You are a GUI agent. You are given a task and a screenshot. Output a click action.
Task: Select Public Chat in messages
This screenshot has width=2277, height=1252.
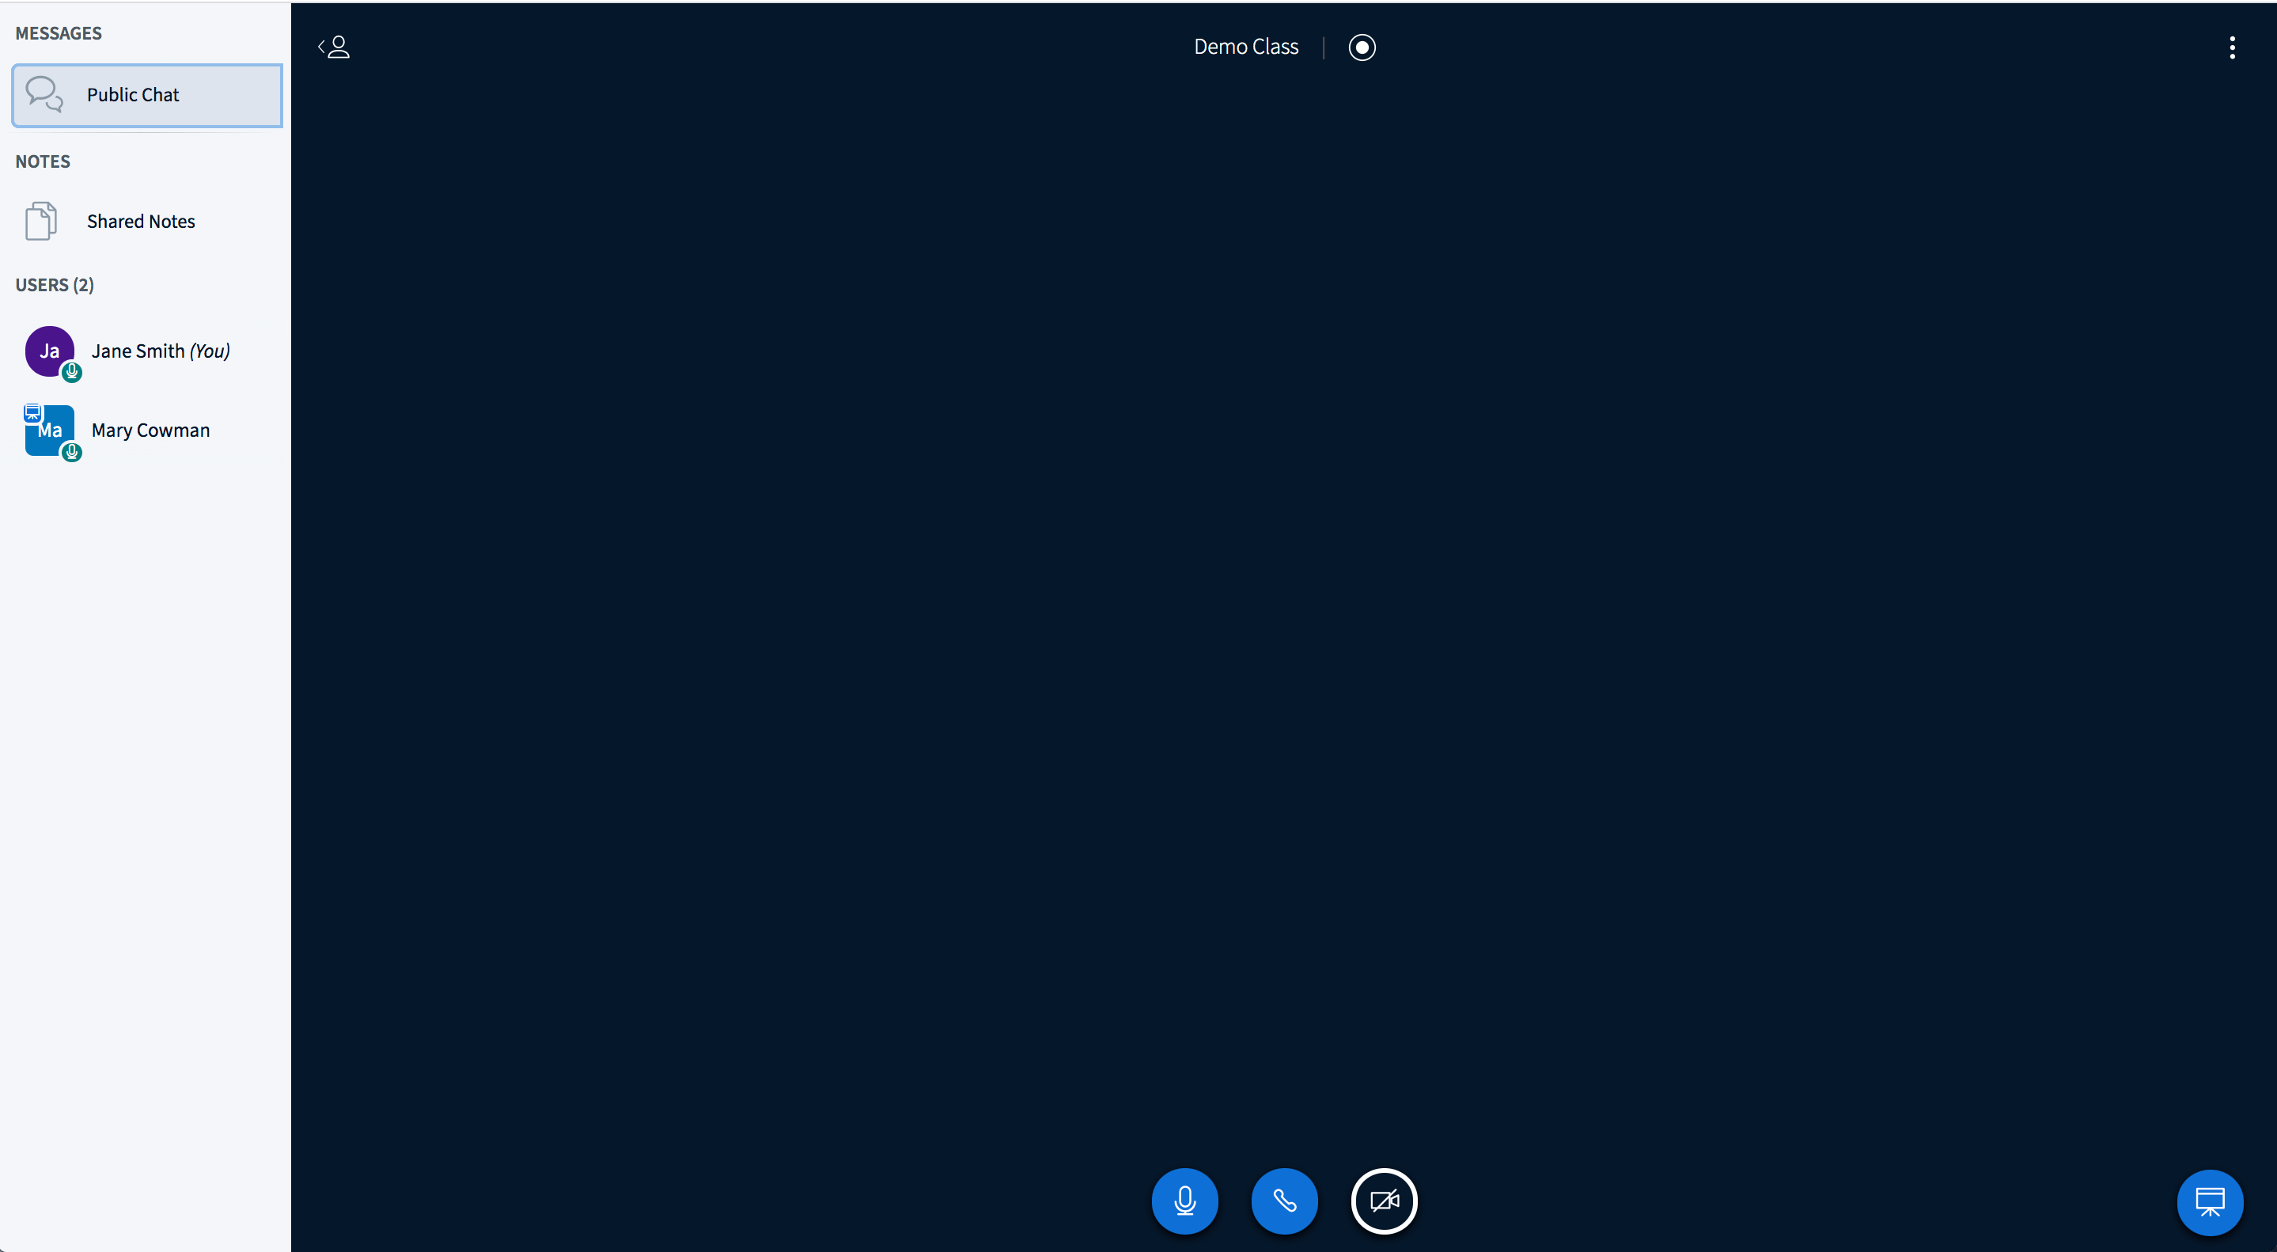[133, 95]
